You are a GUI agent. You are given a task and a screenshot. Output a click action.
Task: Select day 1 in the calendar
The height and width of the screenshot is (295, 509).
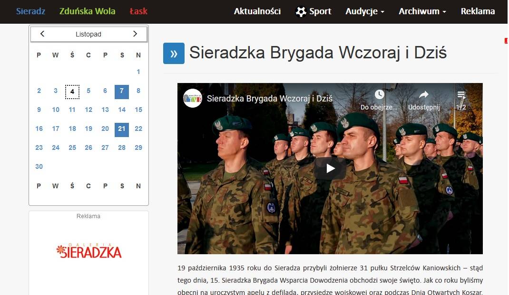tap(138, 72)
